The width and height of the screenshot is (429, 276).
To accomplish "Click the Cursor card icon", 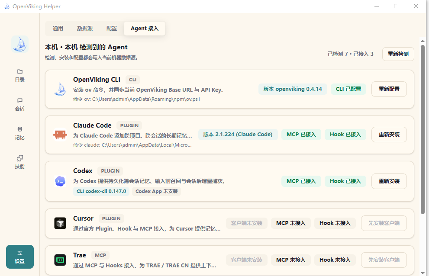I will tap(60, 223).
